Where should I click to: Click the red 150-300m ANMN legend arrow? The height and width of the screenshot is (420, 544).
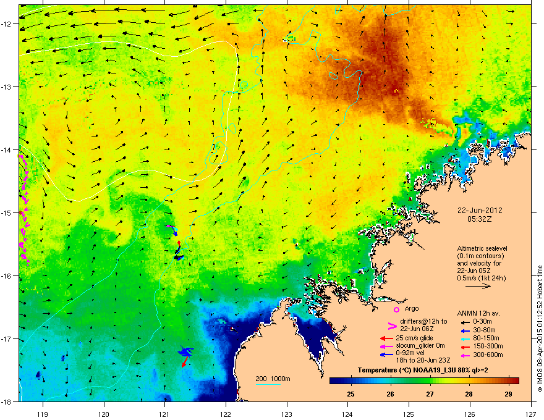(x=465, y=346)
